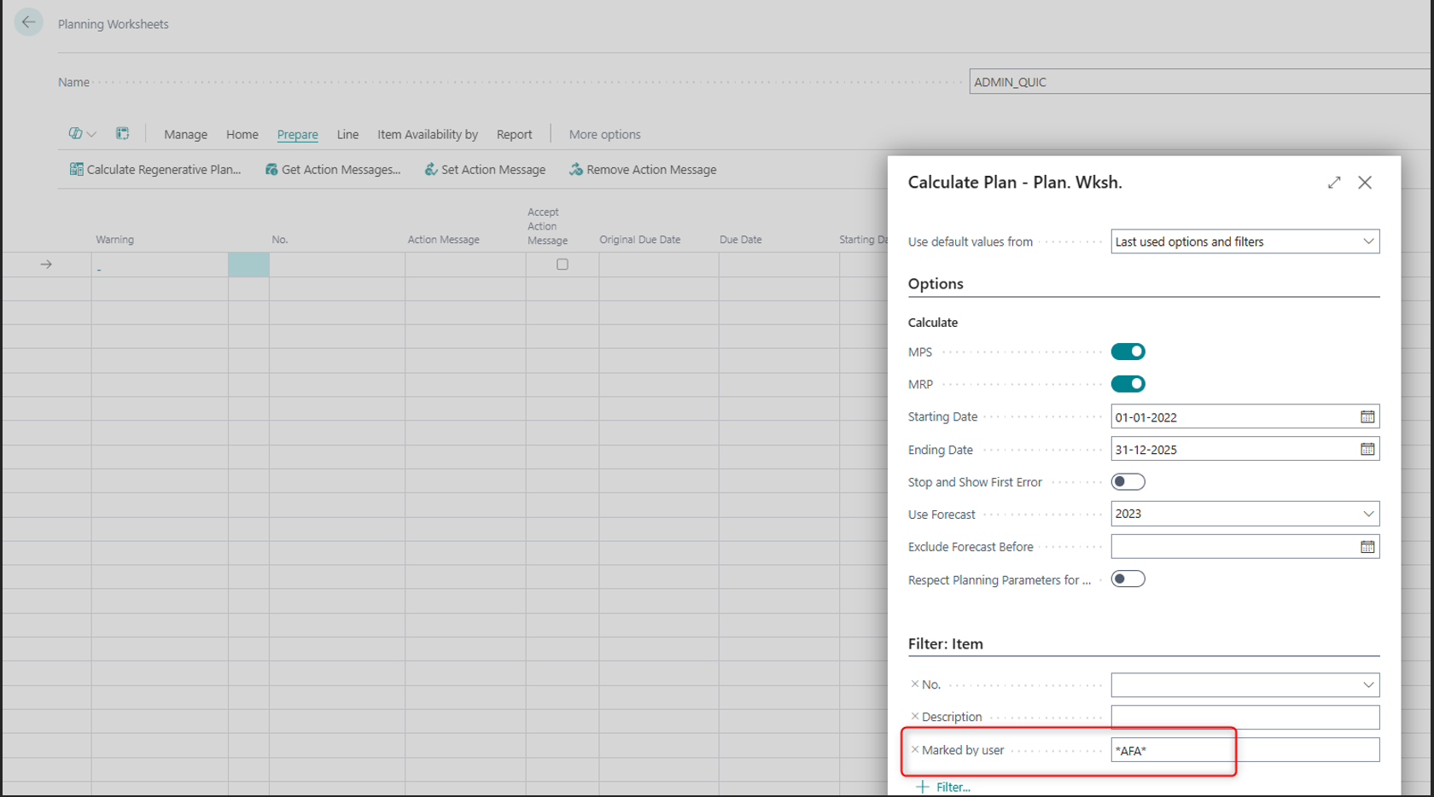Expand the dialog with the expand icon
The image size is (1434, 797).
(1333, 183)
